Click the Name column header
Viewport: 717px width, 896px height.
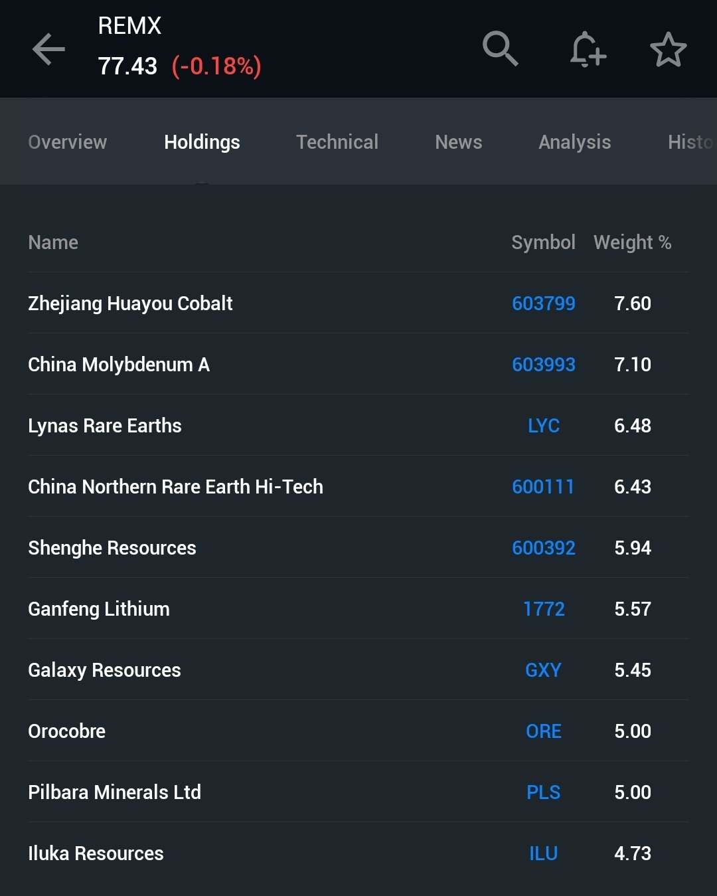[x=53, y=242]
